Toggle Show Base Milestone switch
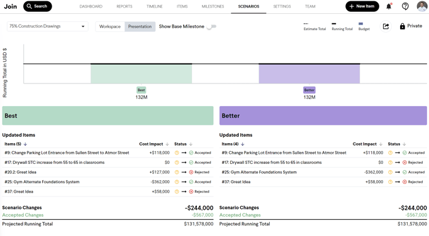 coord(211,26)
